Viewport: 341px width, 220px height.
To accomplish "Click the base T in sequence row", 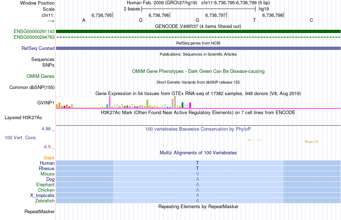I will pyautogui.click(x=254, y=20).
